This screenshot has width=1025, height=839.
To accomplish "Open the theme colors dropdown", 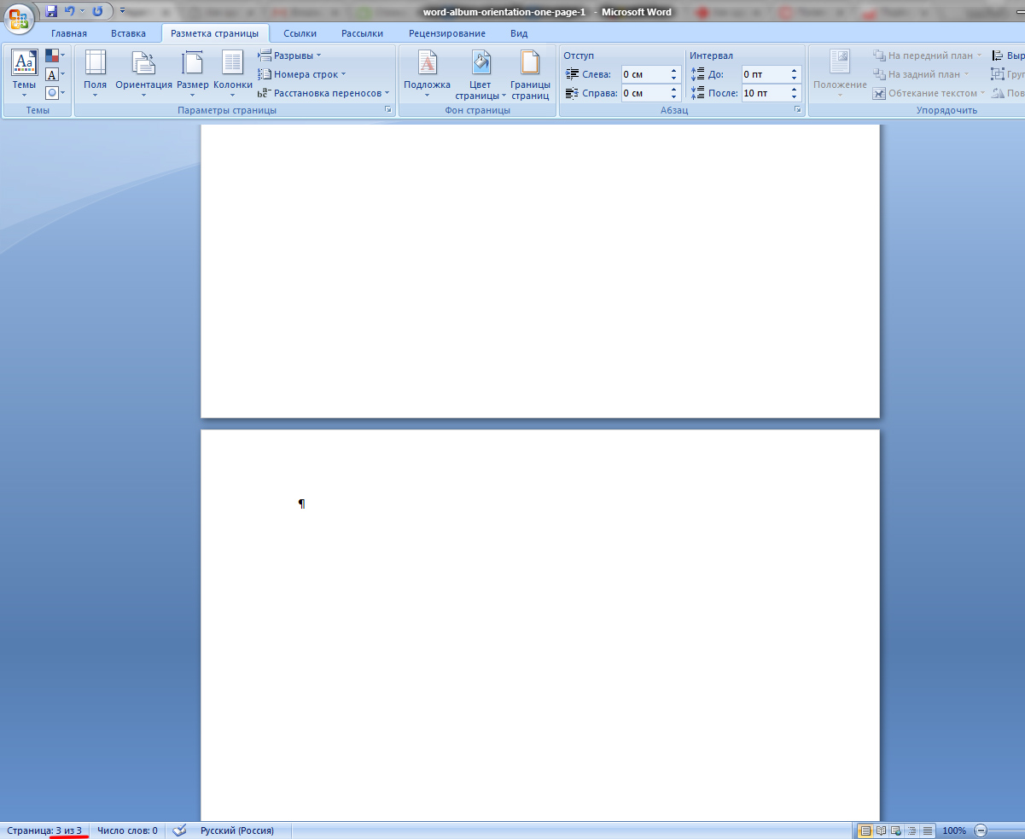I will point(55,56).
